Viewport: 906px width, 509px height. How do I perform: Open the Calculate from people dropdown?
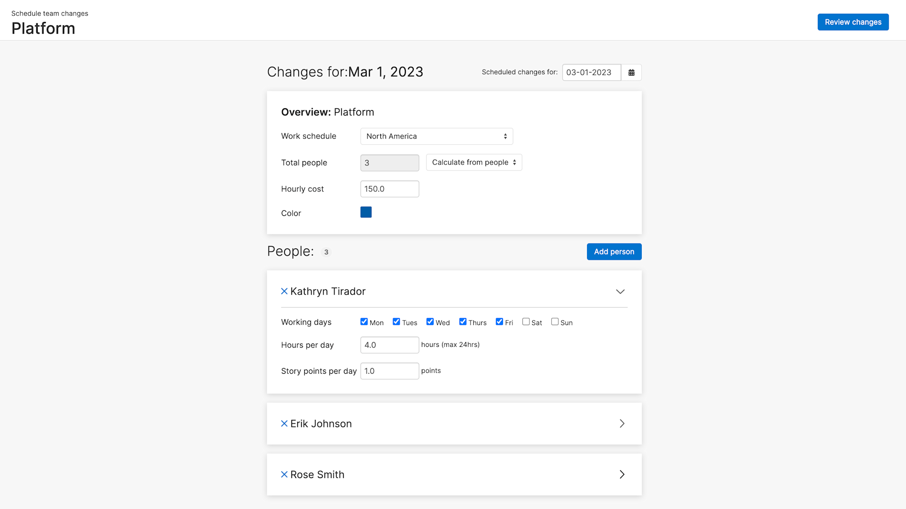coord(473,162)
